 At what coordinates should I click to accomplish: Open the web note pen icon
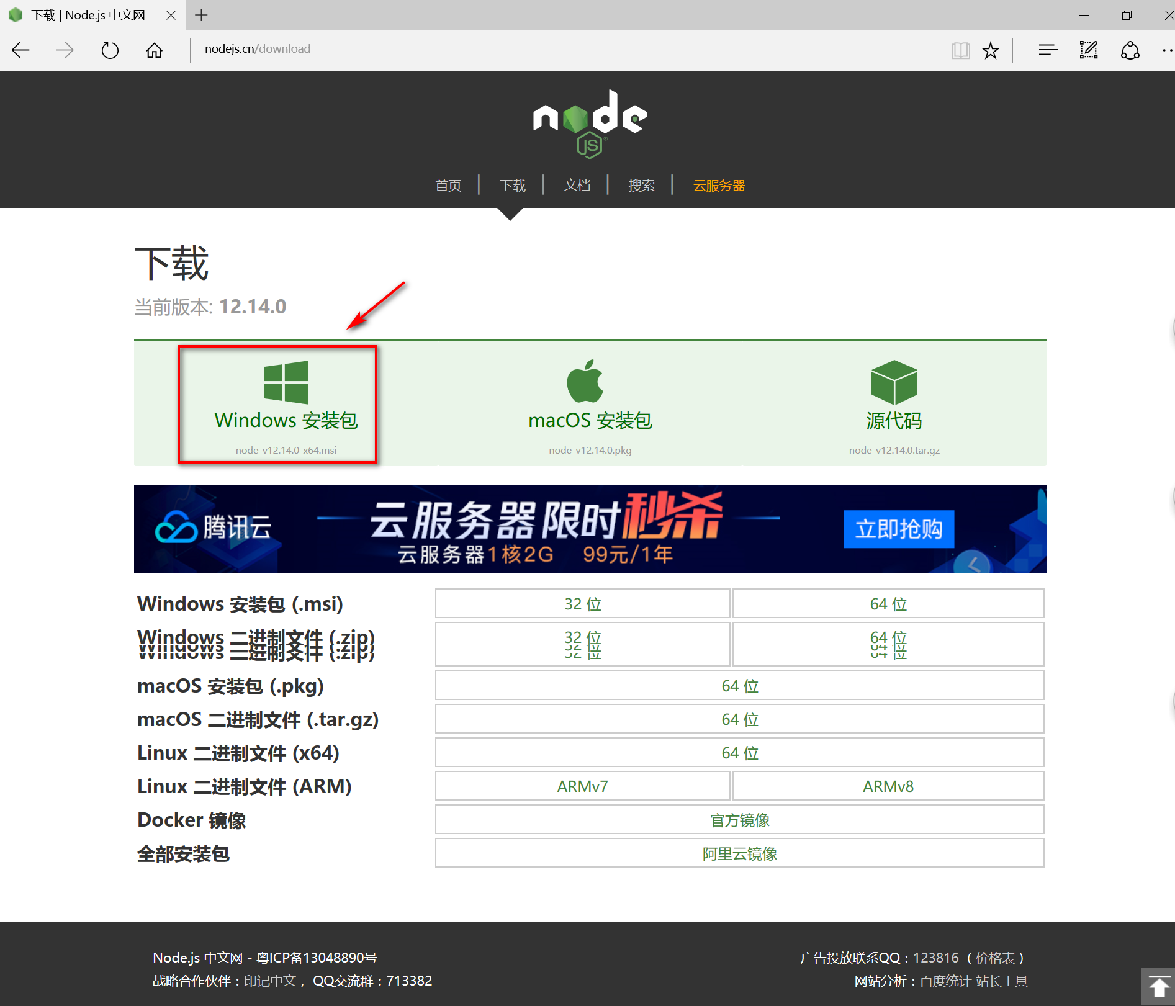1089,50
